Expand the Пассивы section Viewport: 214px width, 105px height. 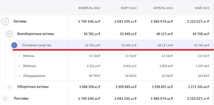[5, 99]
